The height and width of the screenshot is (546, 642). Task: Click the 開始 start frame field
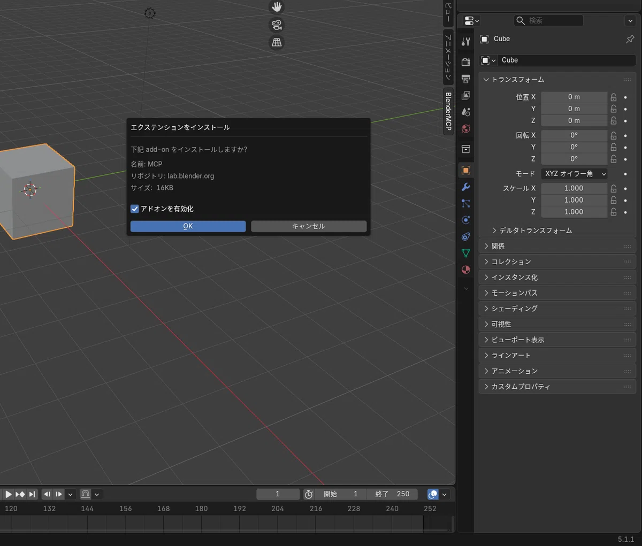tap(340, 494)
